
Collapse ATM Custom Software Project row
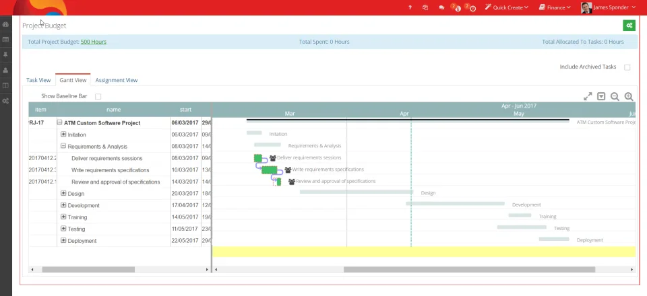(59, 122)
